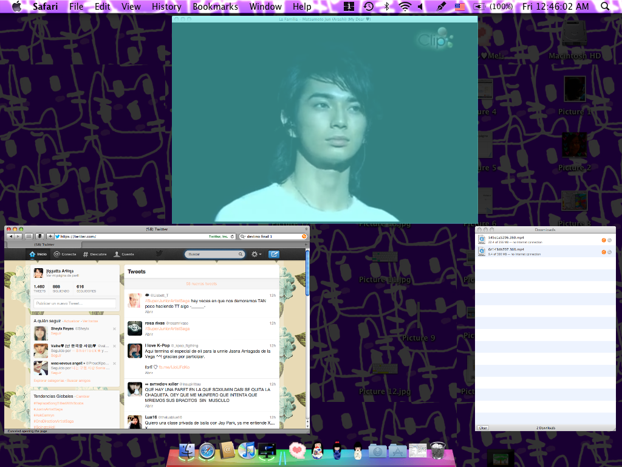Image resolution: width=622 pixels, height=467 pixels.
Task: Open the Apple menu
Action: [x=16, y=6]
